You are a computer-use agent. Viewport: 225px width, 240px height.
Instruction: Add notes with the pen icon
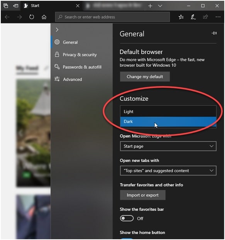point(193,17)
